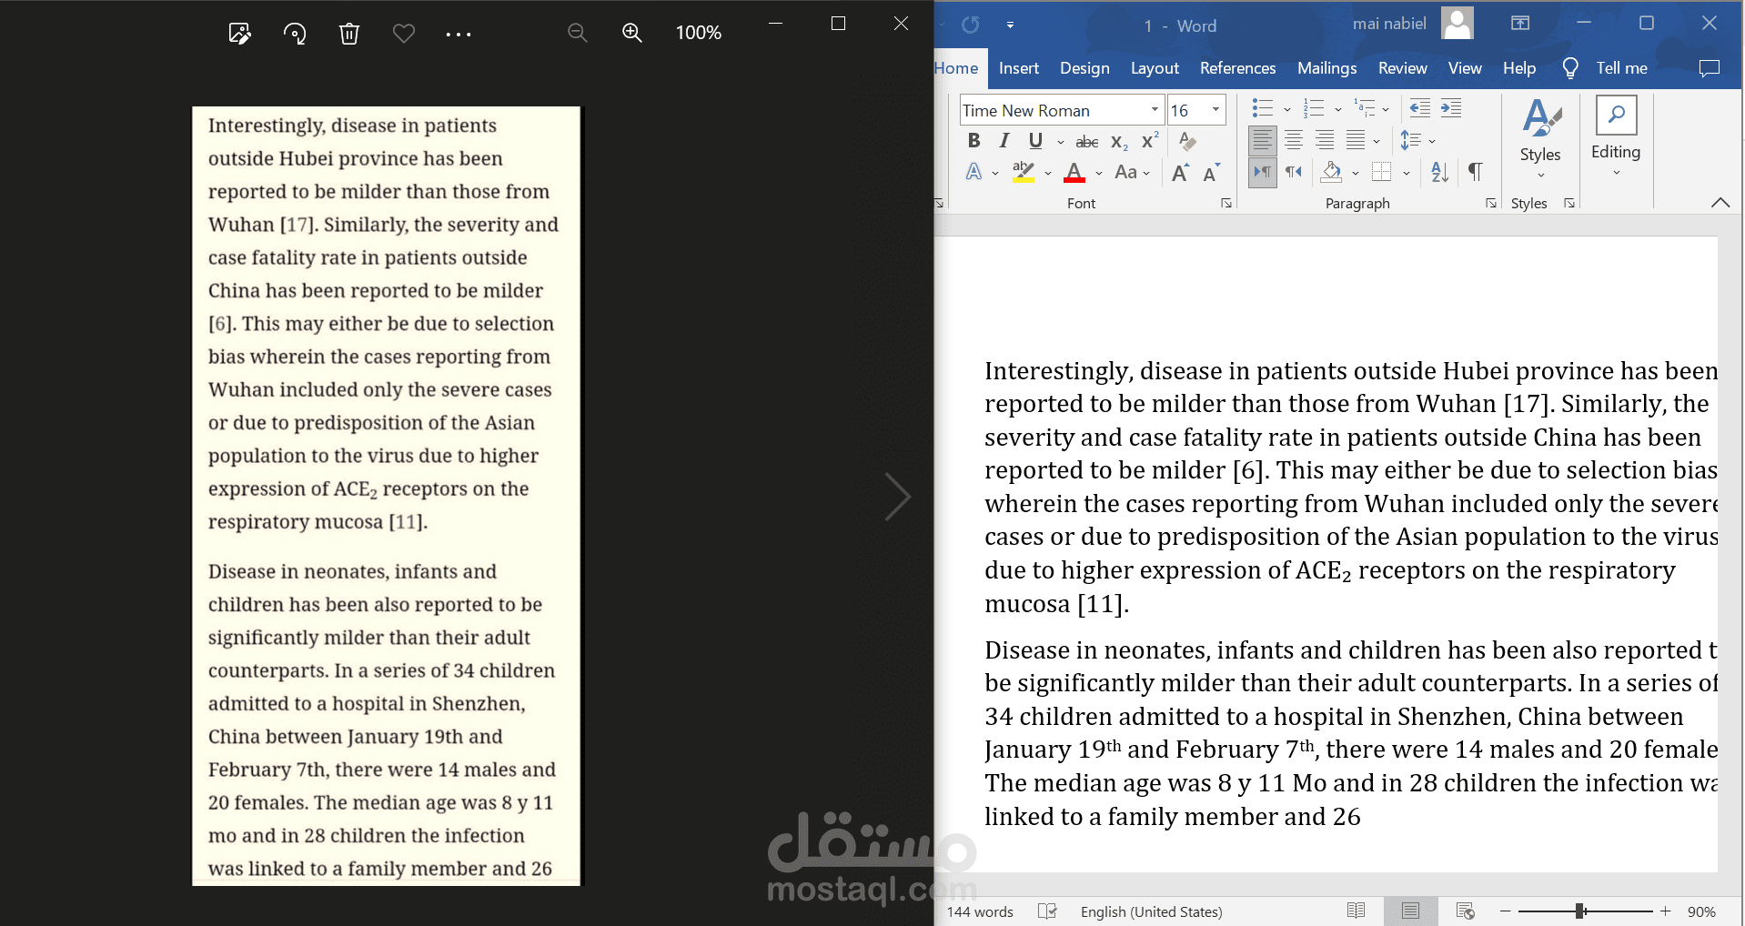Show or hide paragraph marks
Screen dimensions: 1745x926
coord(1475,172)
